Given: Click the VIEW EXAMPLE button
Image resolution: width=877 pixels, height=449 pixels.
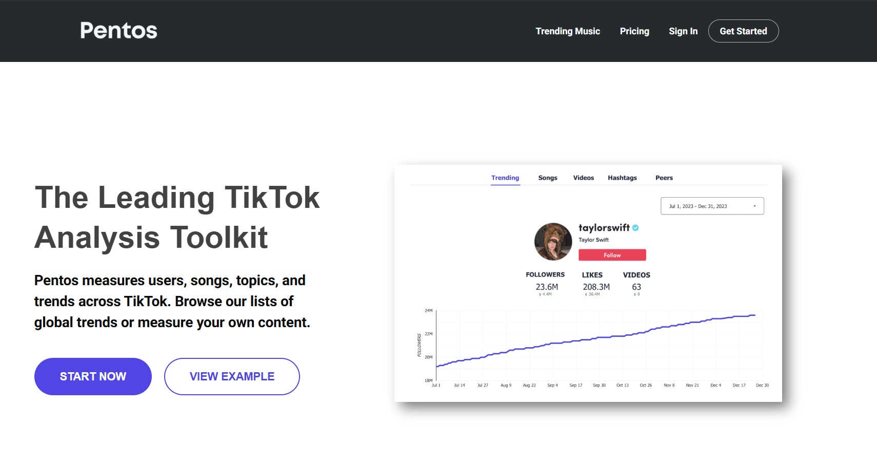Looking at the screenshot, I should coord(232,376).
